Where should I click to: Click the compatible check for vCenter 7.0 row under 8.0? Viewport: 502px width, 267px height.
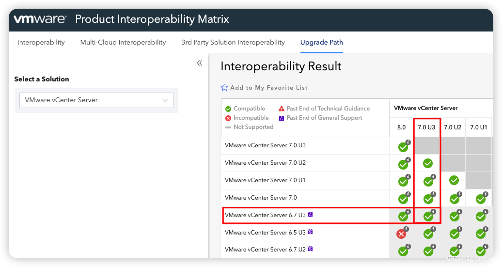click(x=403, y=199)
